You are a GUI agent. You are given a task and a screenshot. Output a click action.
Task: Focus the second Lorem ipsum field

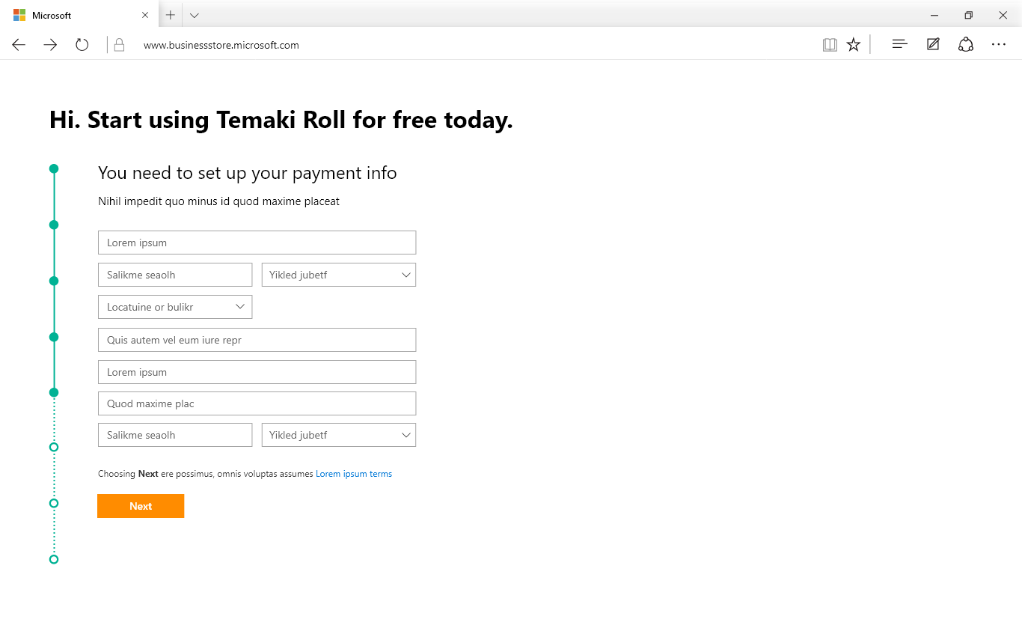coord(257,372)
